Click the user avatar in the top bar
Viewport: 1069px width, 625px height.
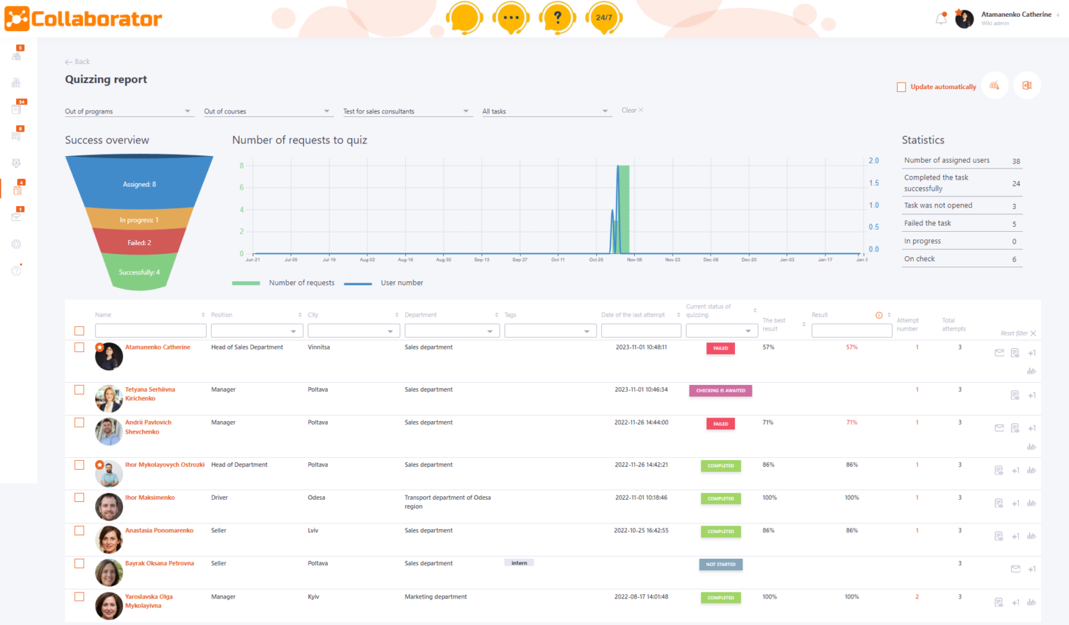pos(965,19)
